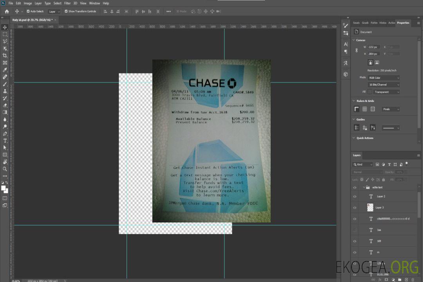The width and height of the screenshot is (423, 282).
Task: Collapse the Canvas section
Action: point(354,40)
